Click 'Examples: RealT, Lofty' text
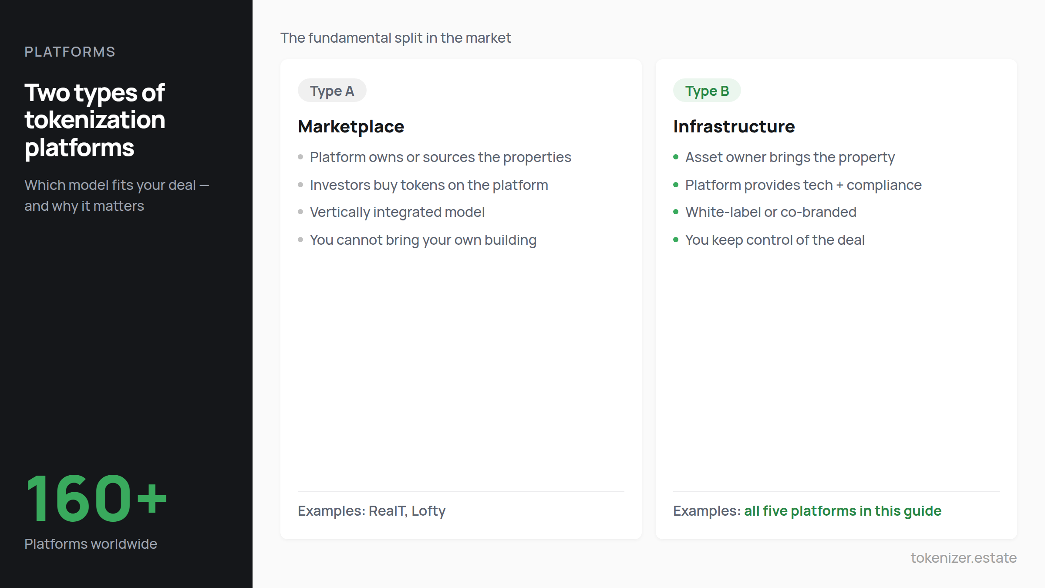This screenshot has height=588, width=1045. (x=371, y=510)
